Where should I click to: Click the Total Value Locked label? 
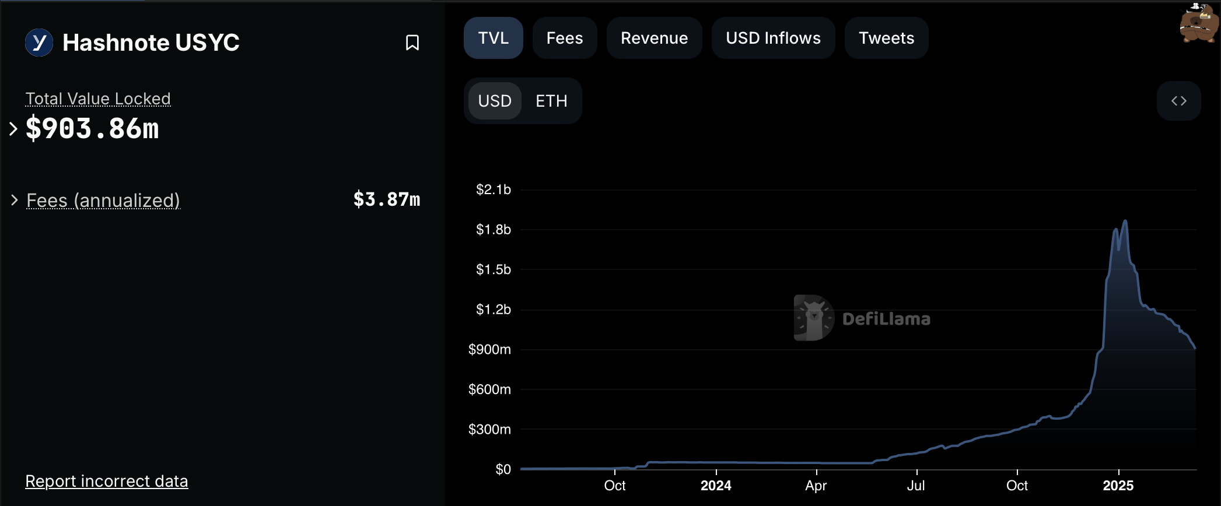coord(98,99)
